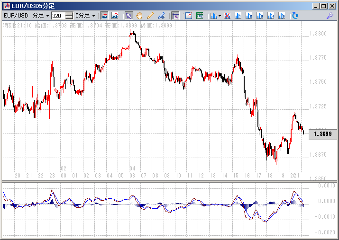Click the EUR/USD currency pair selector

[x=16, y=16]
